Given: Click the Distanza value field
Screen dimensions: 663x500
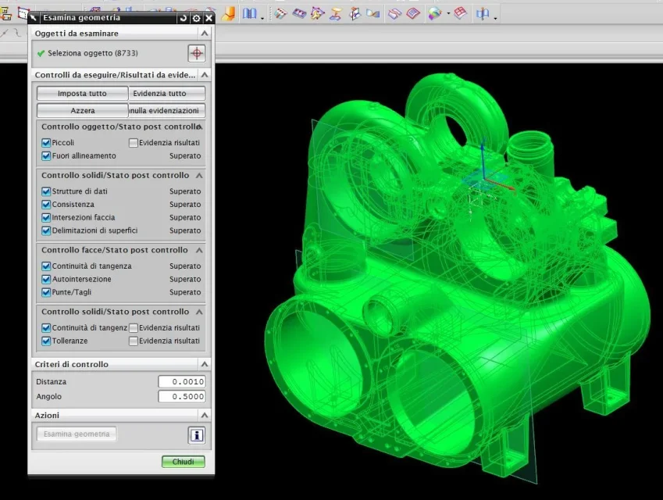Looking at the screenshot, I should tap(182, 381).
